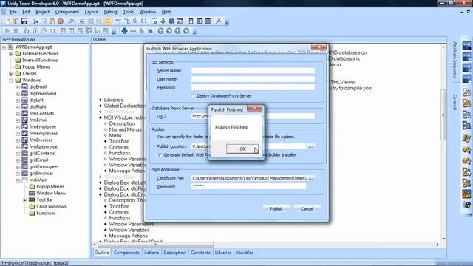Switch to the Components tab

tap(126, 253)
